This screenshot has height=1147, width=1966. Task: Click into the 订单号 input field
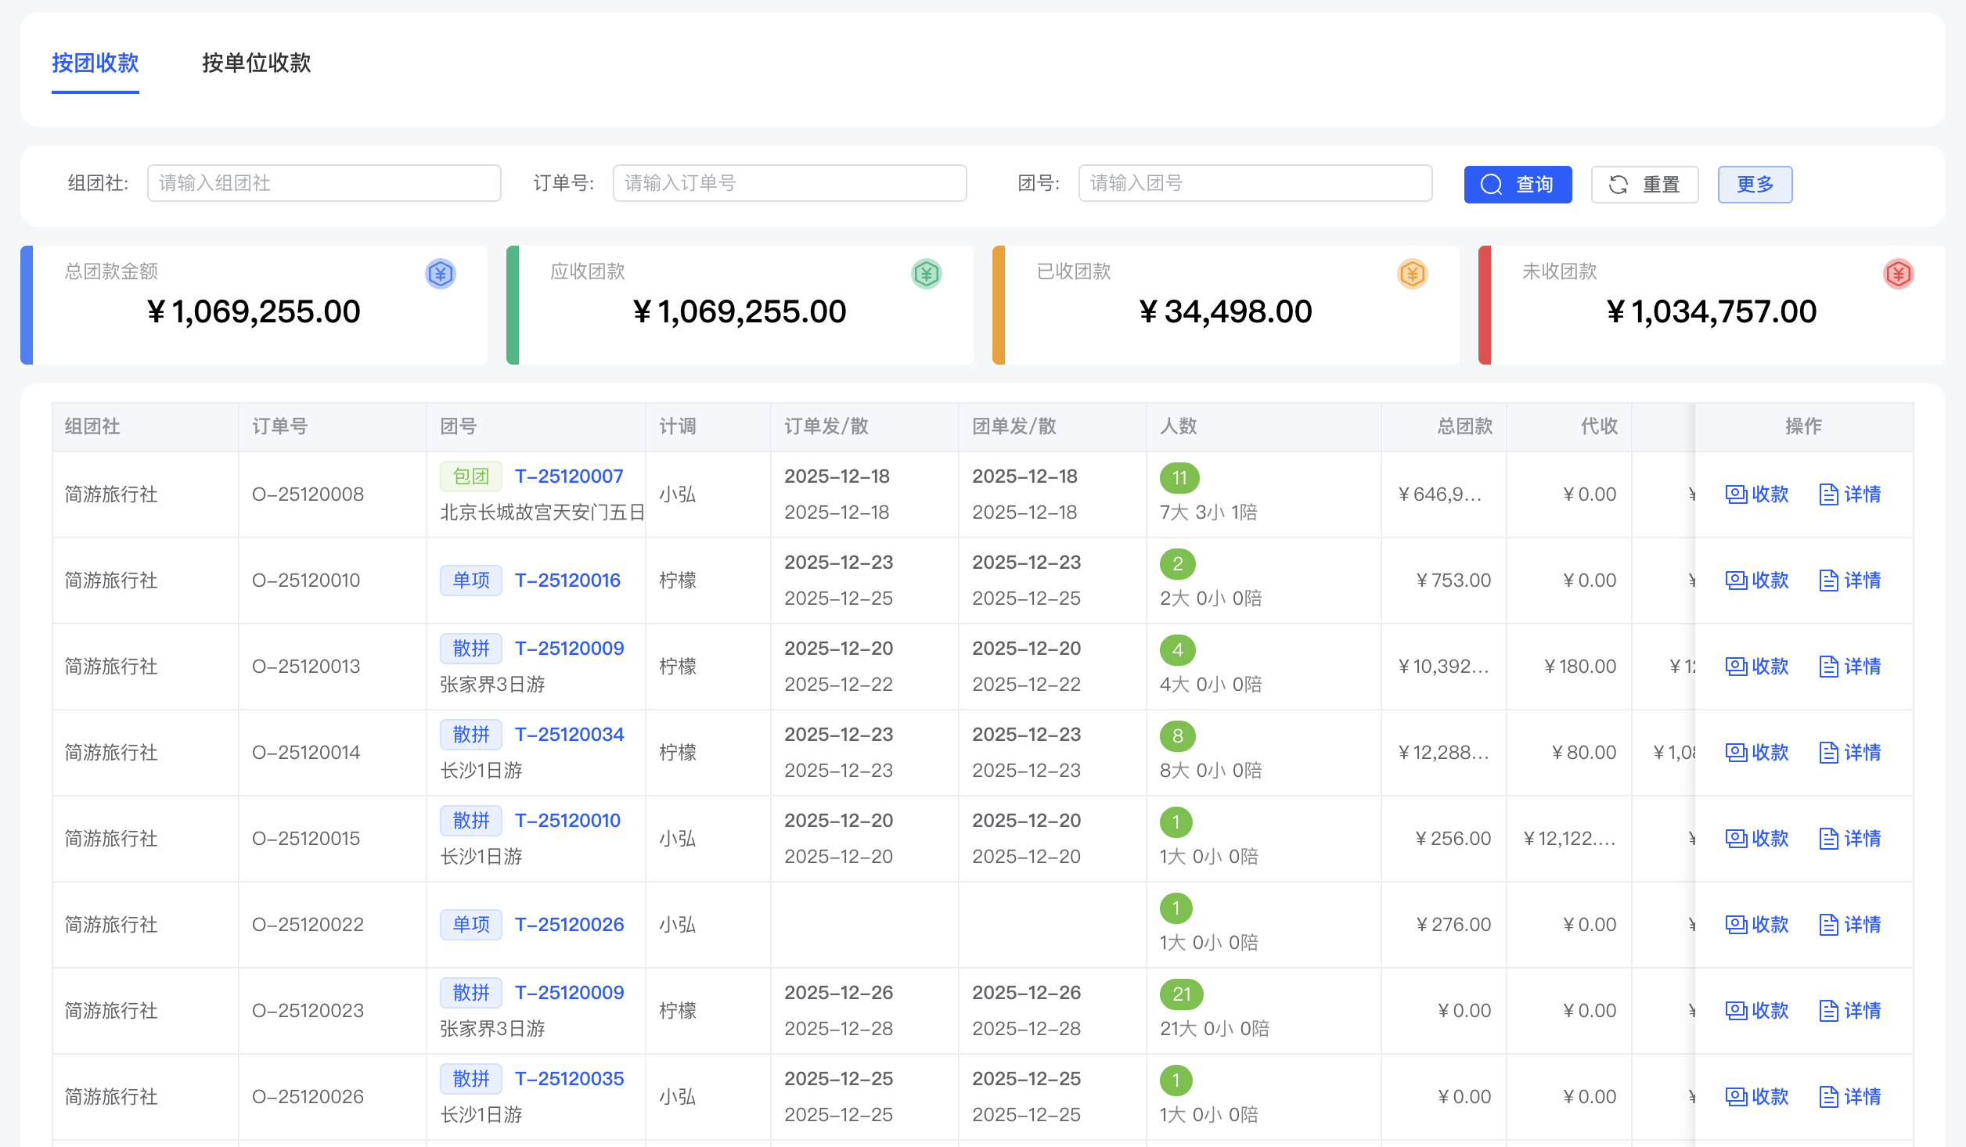point(789,183)
